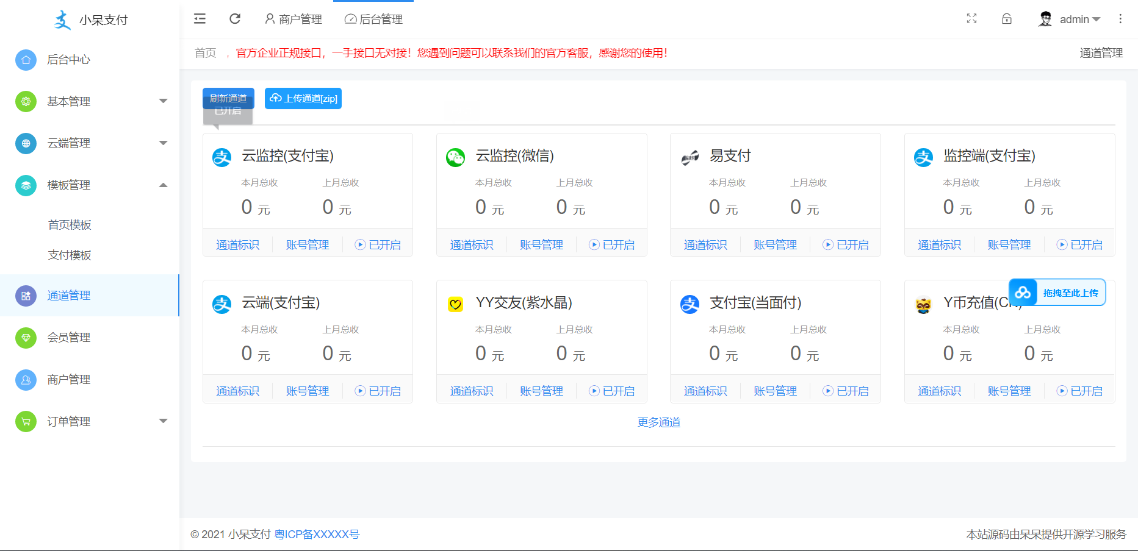Click the 上传通道[zip] button

(x=303, y=98)
